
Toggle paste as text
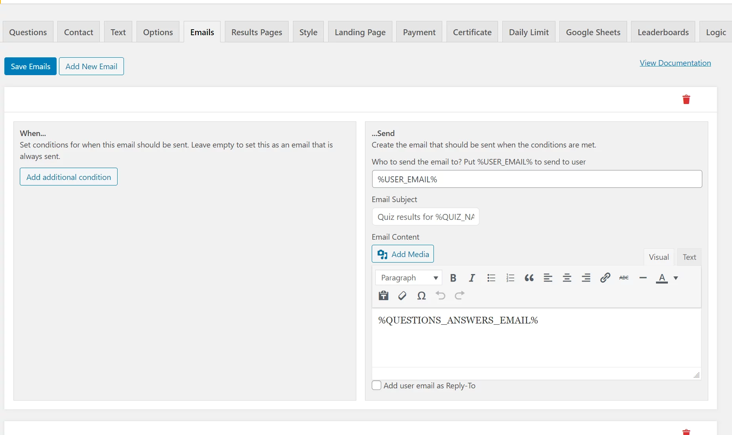pyautogui.click(x=383, y=295)
